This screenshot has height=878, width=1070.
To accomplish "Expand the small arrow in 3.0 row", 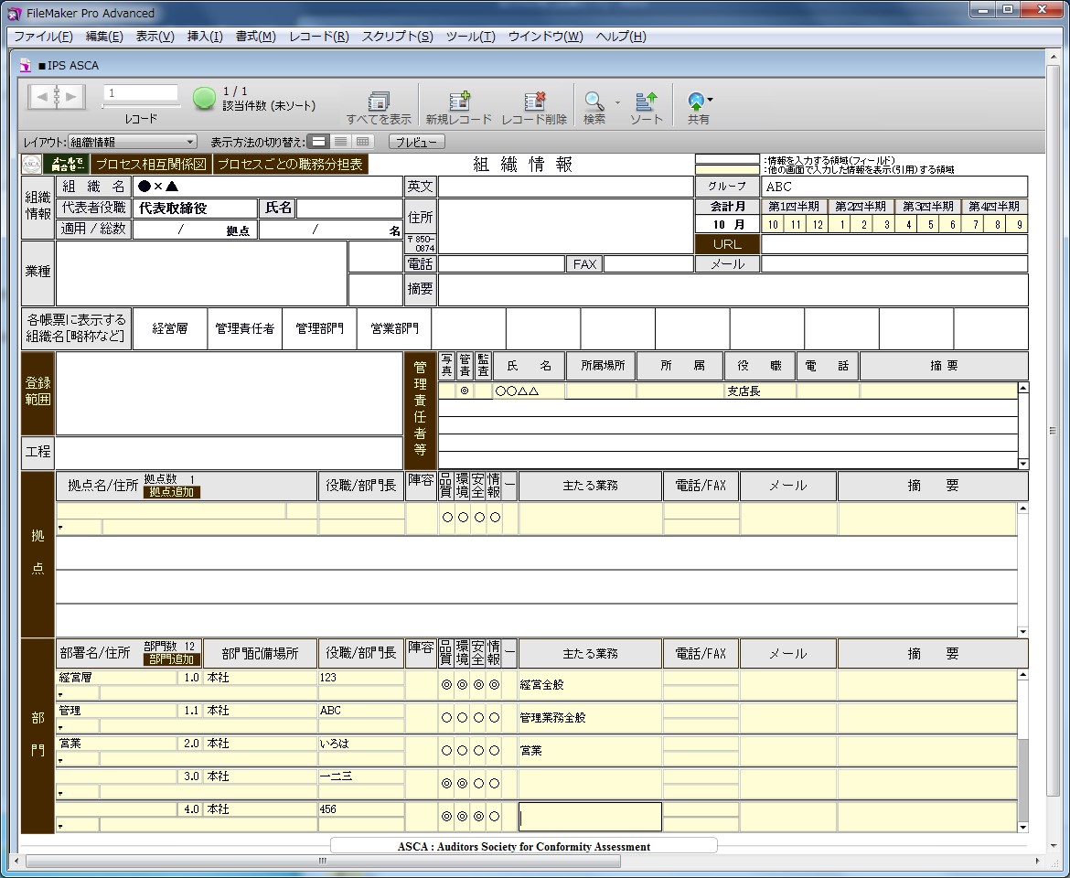I will tap(60, 793).
